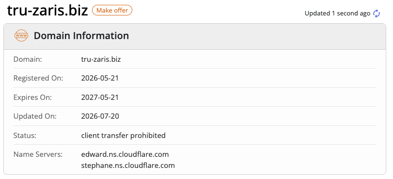Click the orange www globe icon
Viewport: 393px width, 179px height.
point(21,35)
